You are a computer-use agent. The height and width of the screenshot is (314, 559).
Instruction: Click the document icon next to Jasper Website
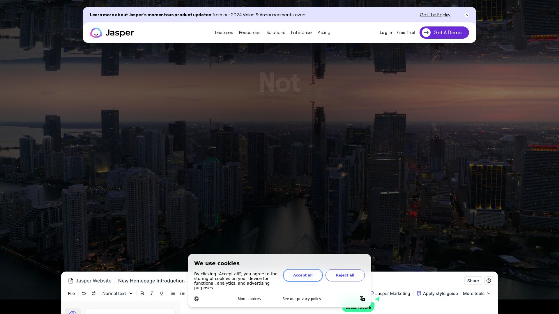coord(71,281)
